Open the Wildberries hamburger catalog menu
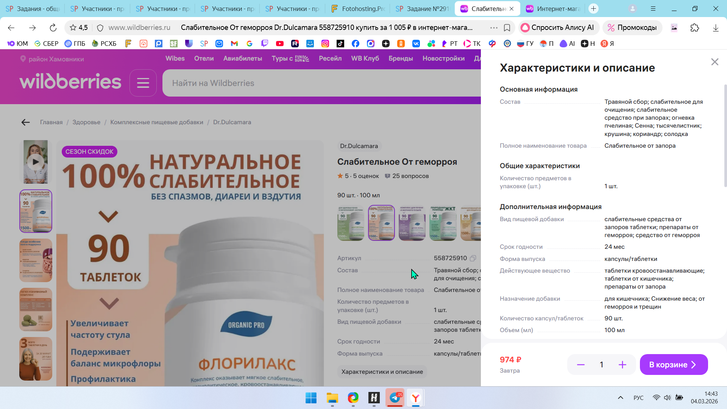This screenshot has height=409, width=727. 143,83
